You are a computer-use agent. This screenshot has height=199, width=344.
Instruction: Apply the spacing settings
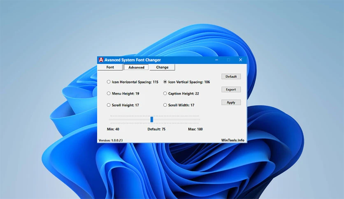pos(231,102)
